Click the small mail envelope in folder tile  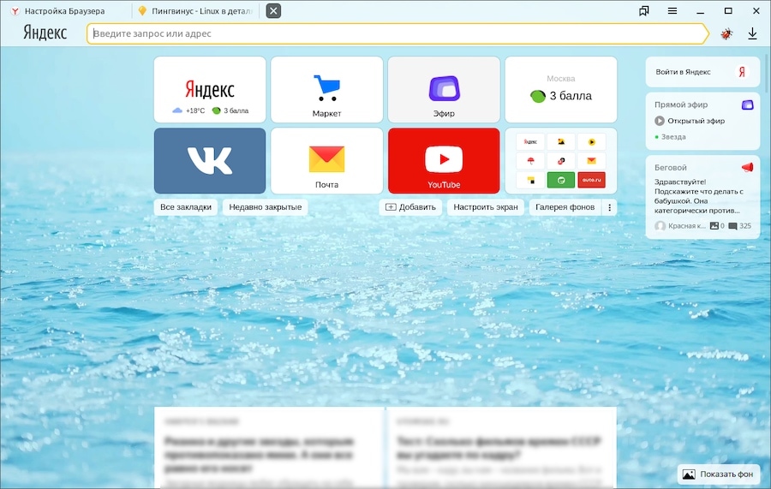591,161
